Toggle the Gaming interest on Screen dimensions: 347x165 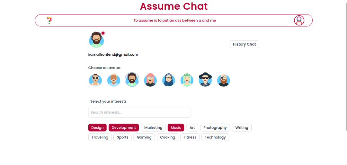pyautogui.click(x=144, y=137)
